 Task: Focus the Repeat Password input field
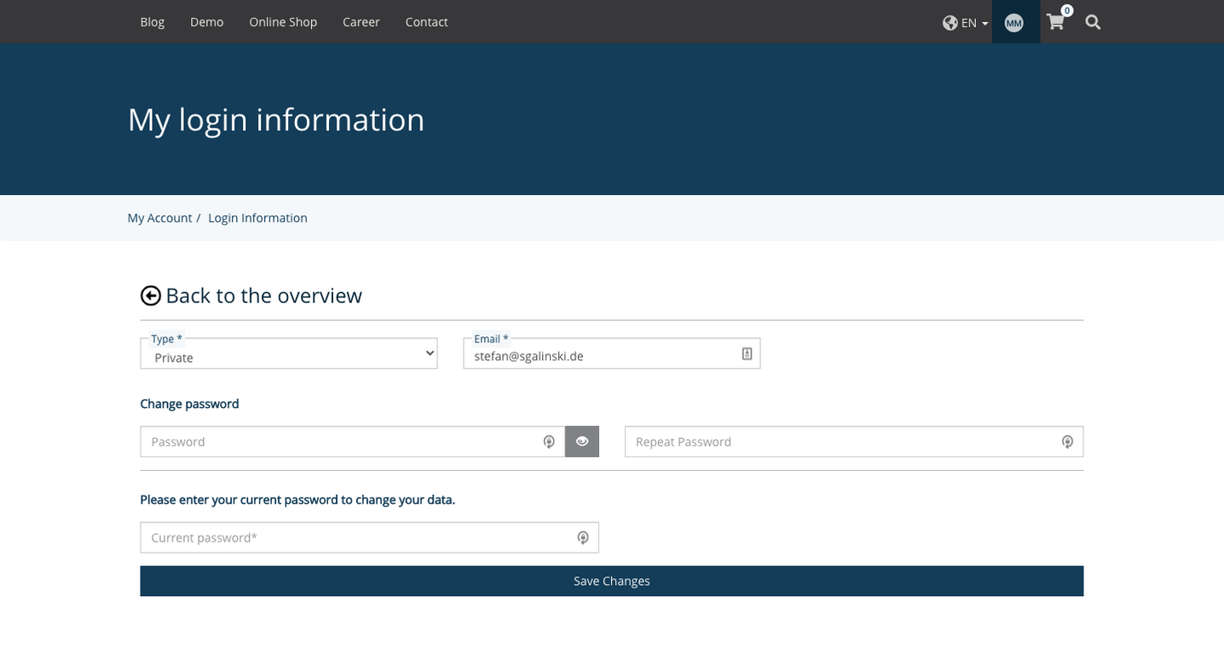[x=810, y=441]
